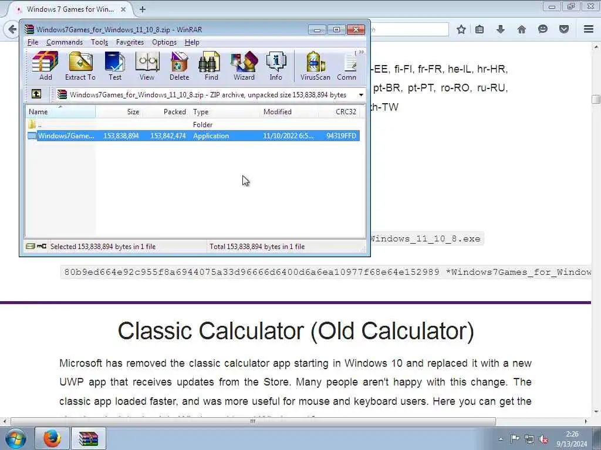Expand hidden toolbar buttons chevron

[x=360, y=52]
